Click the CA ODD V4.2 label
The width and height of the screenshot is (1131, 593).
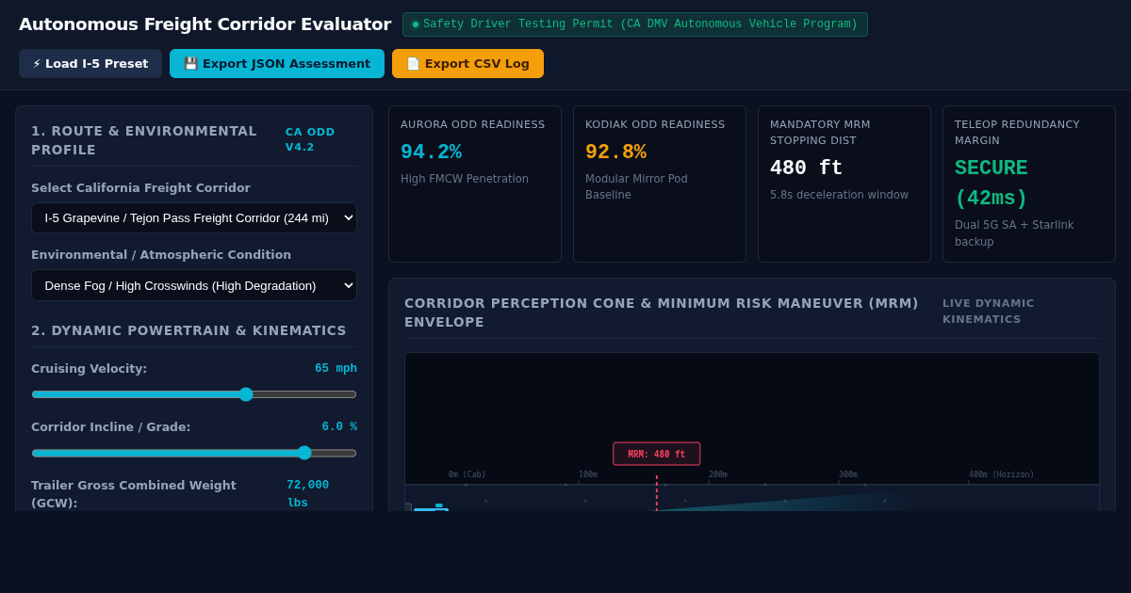310,139
